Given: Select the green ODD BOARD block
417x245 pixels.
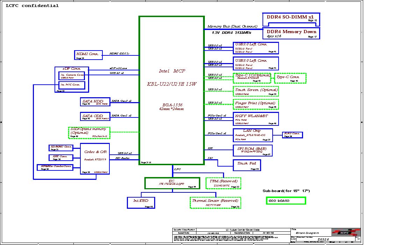Looking at the screenshot, I should pyautogui.click(x=286, y=201).
